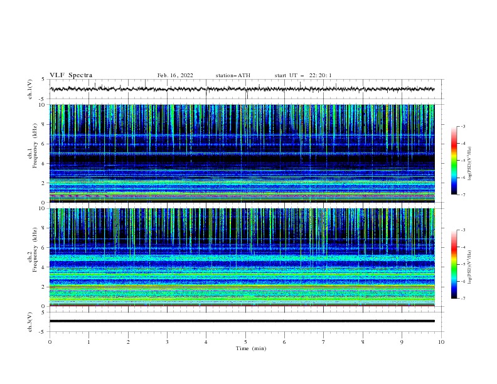Viewport: 497px width, 384px height.
Task: Click the "VLF Spectra" plot title
Action: pos(71,75)
